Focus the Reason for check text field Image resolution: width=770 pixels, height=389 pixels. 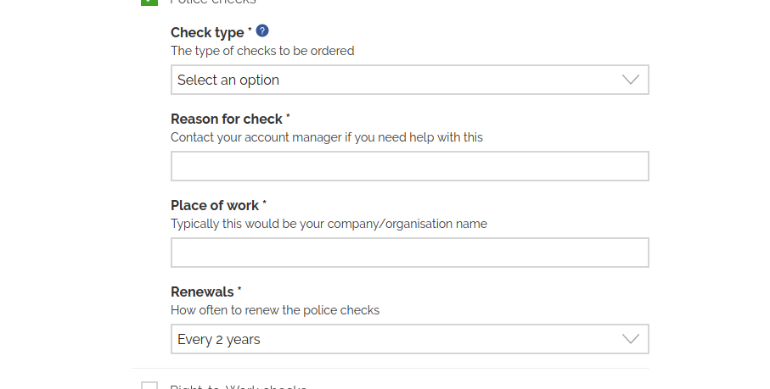coord(409,166)
